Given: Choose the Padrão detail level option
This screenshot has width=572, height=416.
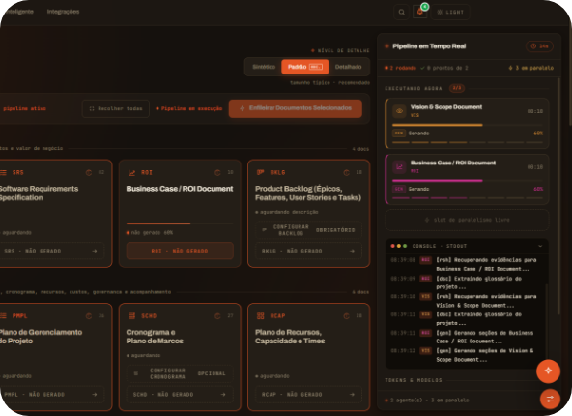Looking at the screenshot, I should coord(305,67).
